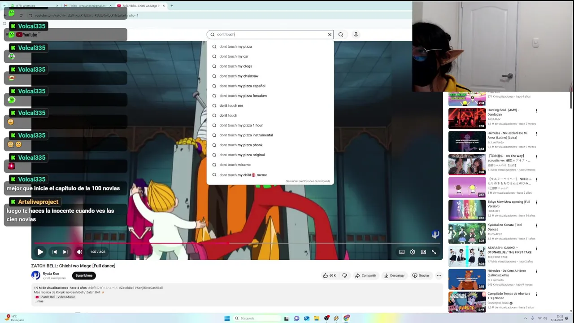Click the Gracias button
The height and width of the screenshot is (323, 574).
coord(421,275)
